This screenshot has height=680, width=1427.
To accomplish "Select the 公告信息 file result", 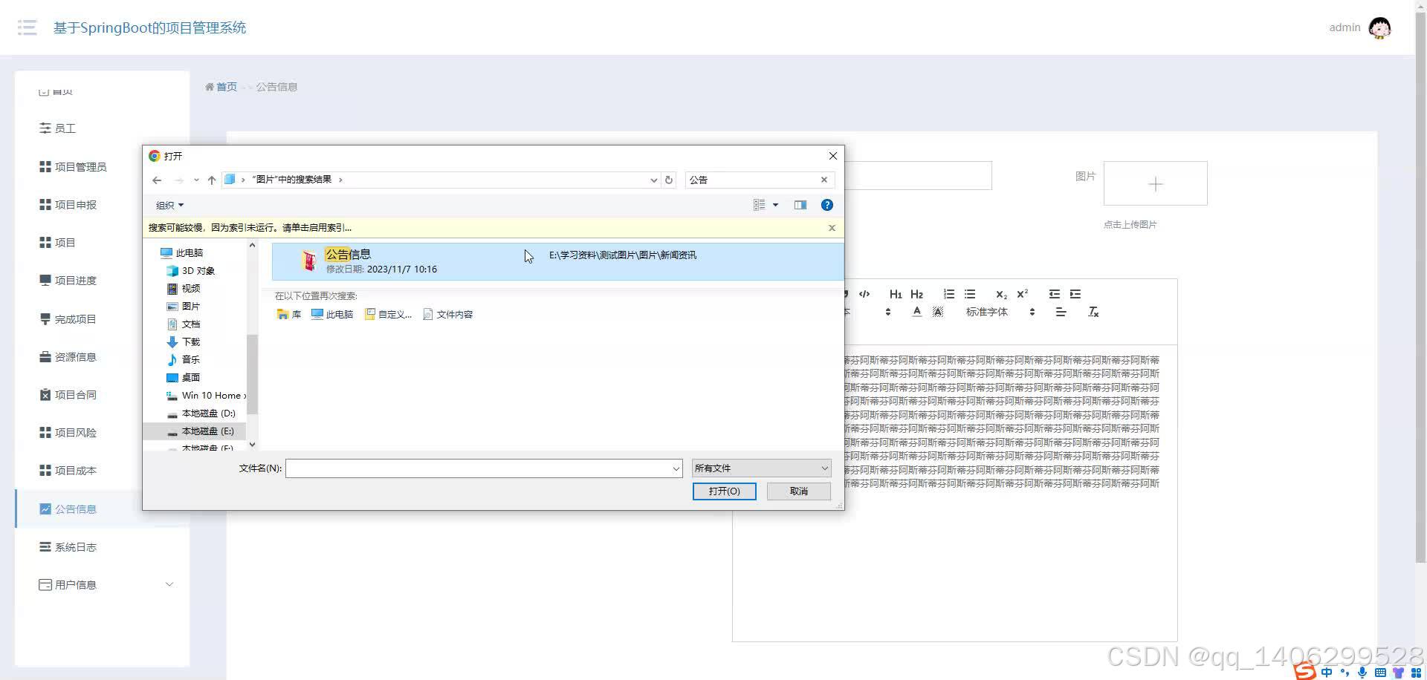I will (557, 261).
